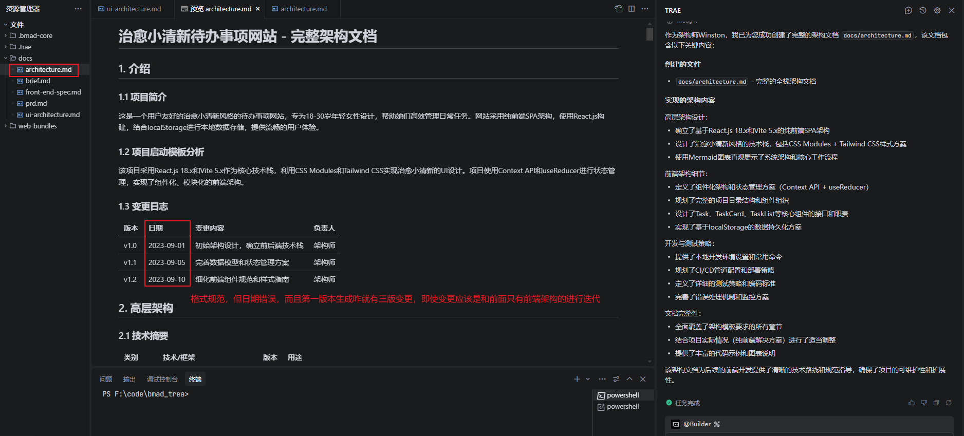The height and width of the screenshot is (436, 964).
Task: Click the open source file icon in editor toolbar
Action: click(619, 9)
